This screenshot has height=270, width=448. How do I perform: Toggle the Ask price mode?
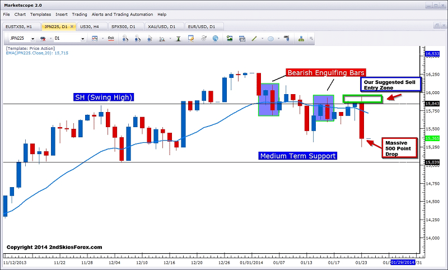tap(111, 38)
